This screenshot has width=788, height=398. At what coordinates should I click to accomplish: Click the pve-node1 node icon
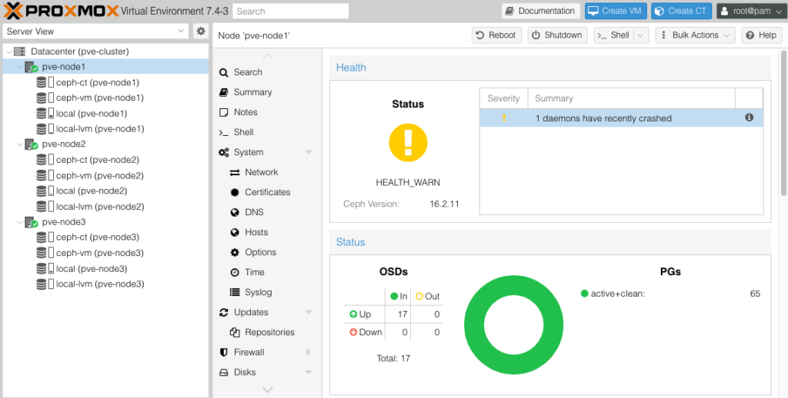31,67
